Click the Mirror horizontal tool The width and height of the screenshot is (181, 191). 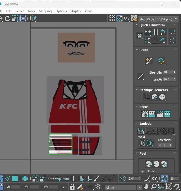click(x=33, y=18)
